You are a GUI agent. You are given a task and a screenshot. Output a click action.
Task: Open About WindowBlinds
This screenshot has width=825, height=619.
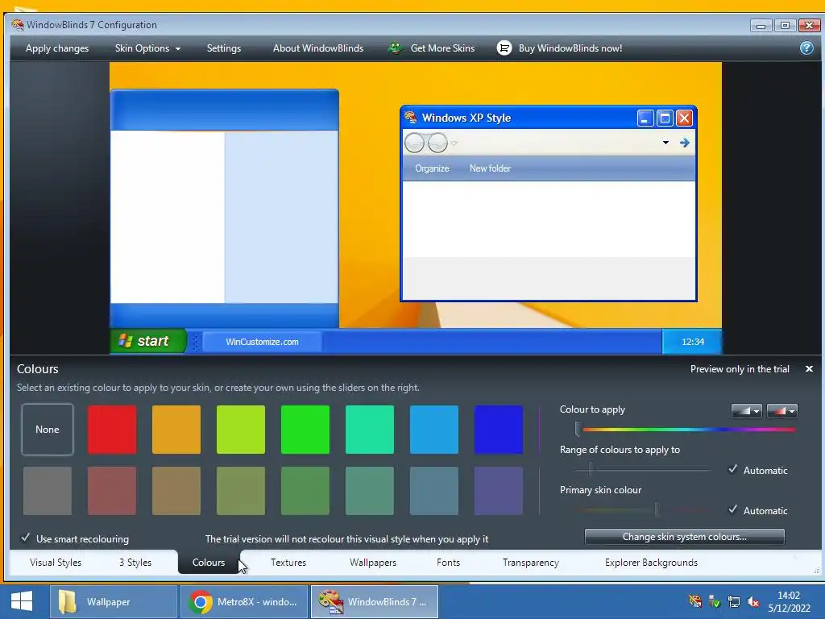coord(317,48)
